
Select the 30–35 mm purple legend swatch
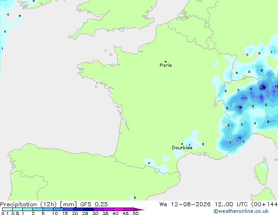tap(99, 209)
